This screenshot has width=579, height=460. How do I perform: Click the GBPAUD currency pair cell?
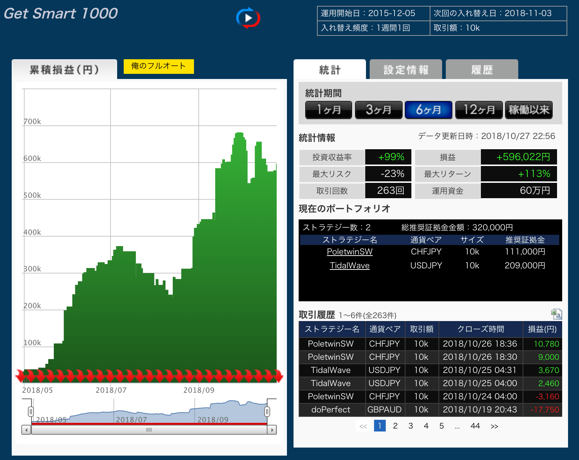384,410
